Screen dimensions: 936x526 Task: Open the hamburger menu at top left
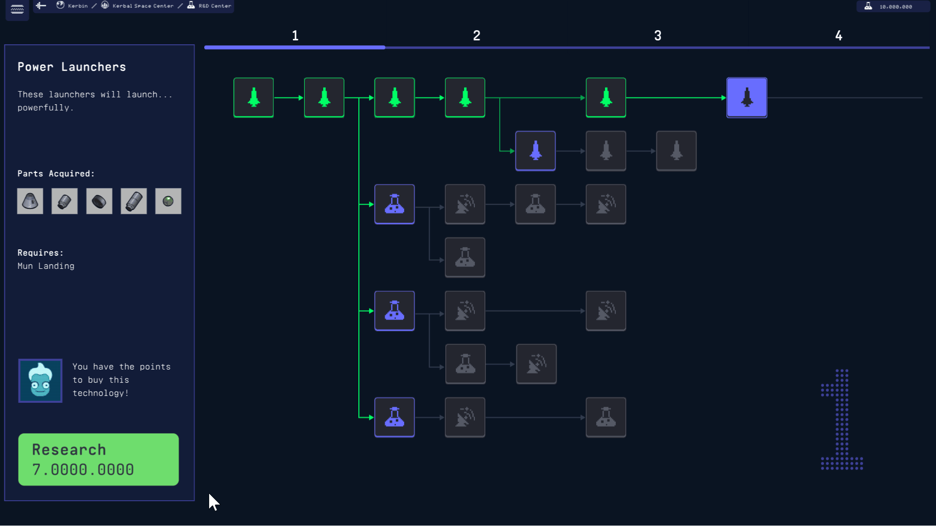[17, 9]
